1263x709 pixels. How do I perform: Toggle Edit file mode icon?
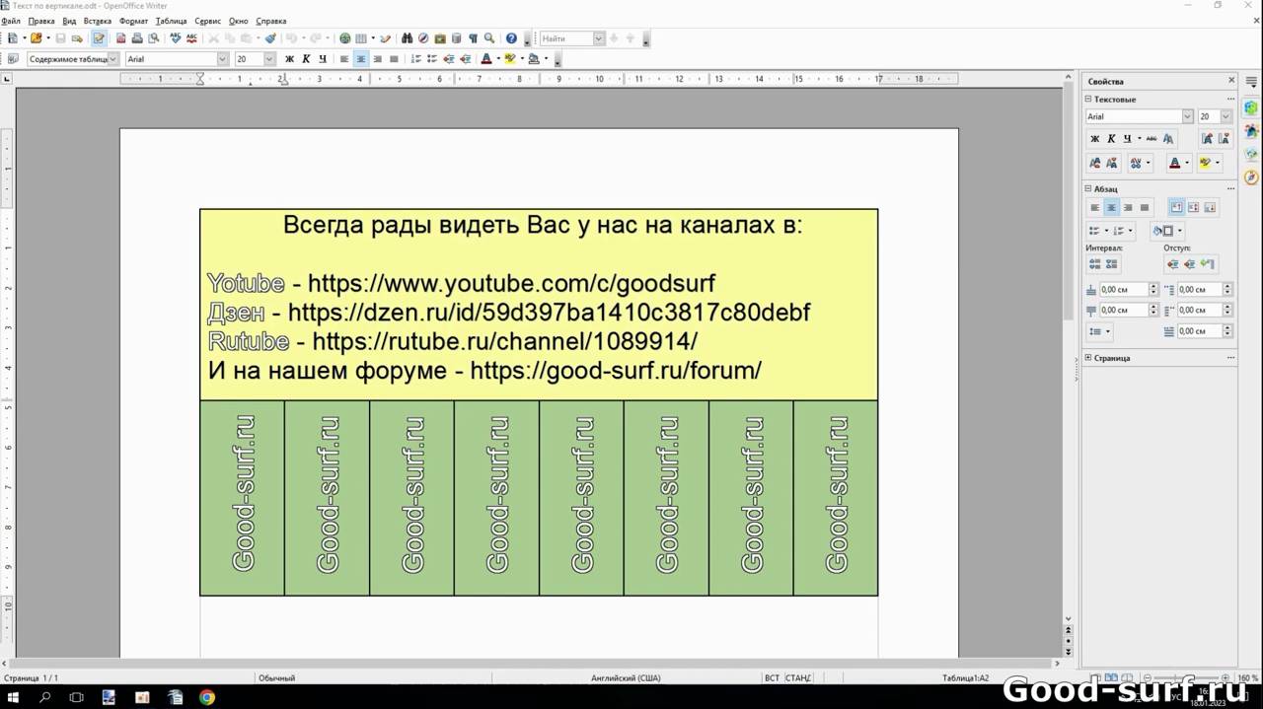click(98, 38)
